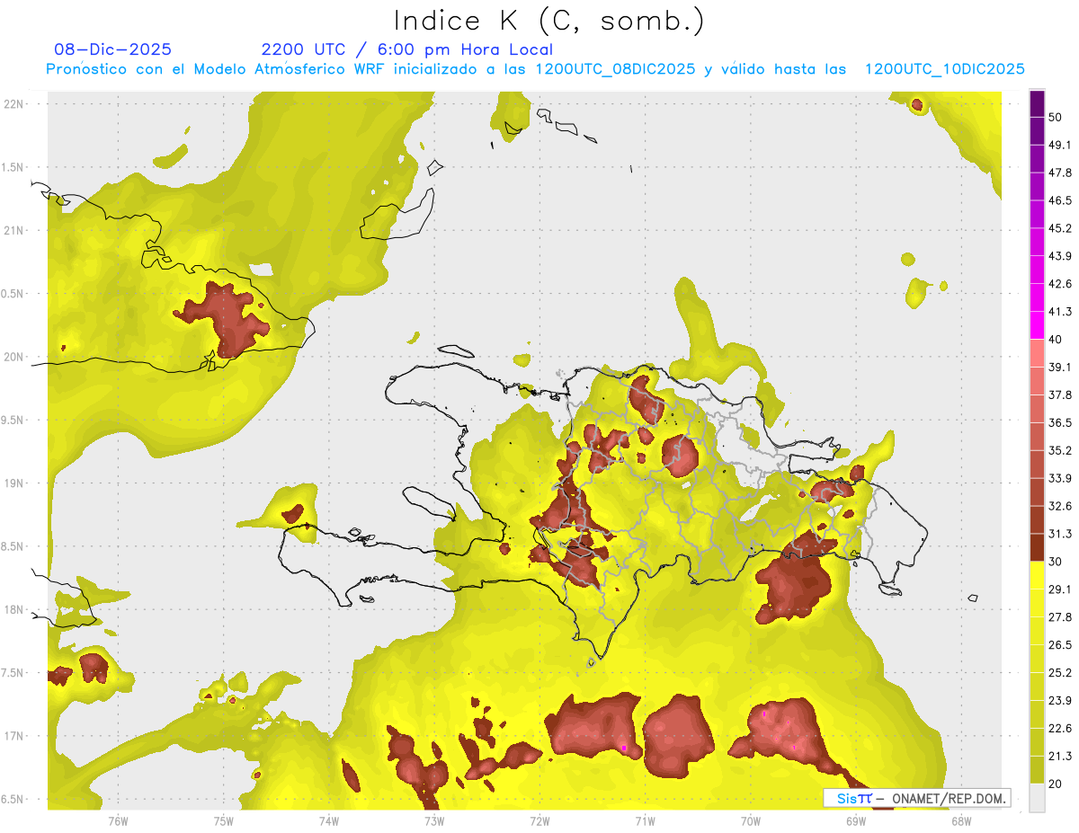Click the '39.1' colorbar value
1079x833 pixels.
click(x=1059, y=368)
